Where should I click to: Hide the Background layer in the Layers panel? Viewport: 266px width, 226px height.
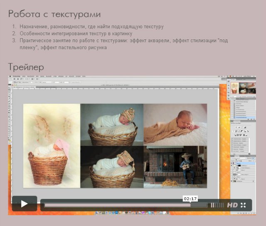232,182
